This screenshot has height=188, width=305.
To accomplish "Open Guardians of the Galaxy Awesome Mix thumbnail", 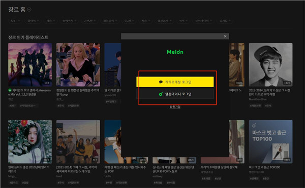I will click(30, 65).
